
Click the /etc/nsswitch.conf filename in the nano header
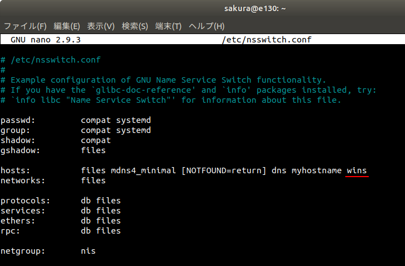[267, 40]
